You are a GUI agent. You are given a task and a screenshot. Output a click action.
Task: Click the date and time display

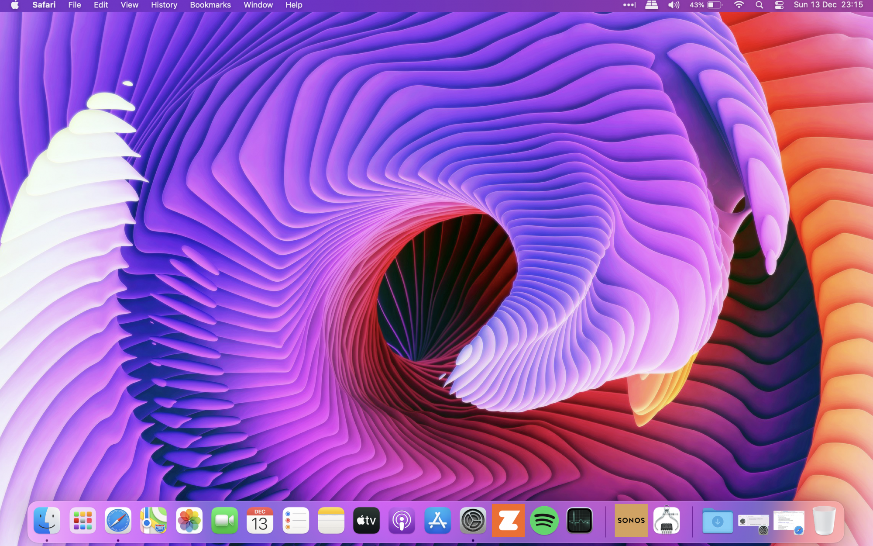pos(828,5)
